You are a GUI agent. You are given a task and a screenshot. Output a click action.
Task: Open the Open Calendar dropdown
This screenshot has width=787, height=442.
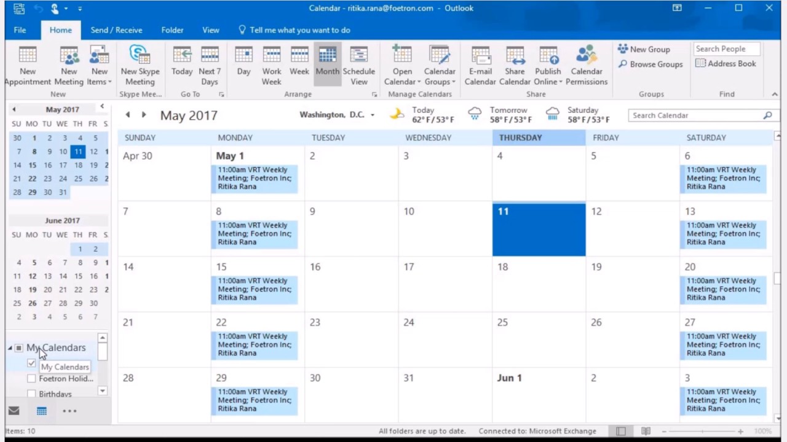pyautogui.click(x=402, y=66)
